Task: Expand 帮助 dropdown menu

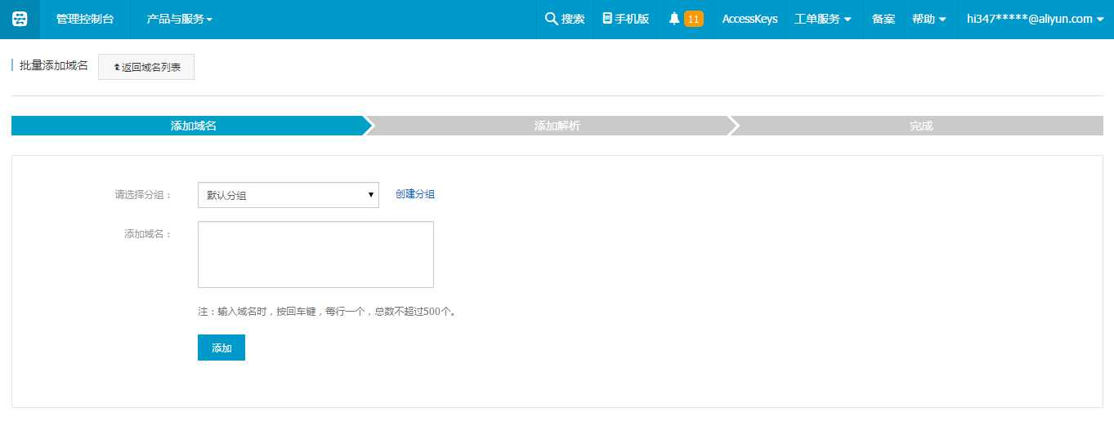Action: point(929,19)
